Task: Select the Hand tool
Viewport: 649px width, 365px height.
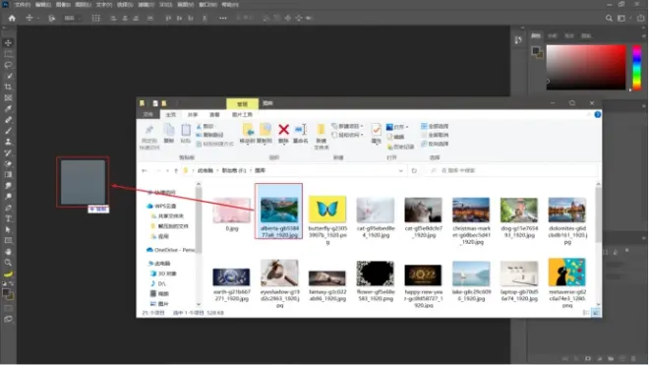Action: (x=8, y=252)
